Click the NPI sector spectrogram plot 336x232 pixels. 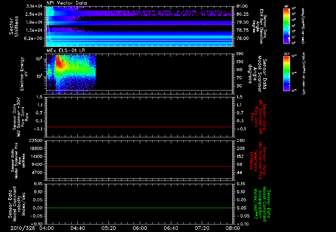(x=139, y=26)
